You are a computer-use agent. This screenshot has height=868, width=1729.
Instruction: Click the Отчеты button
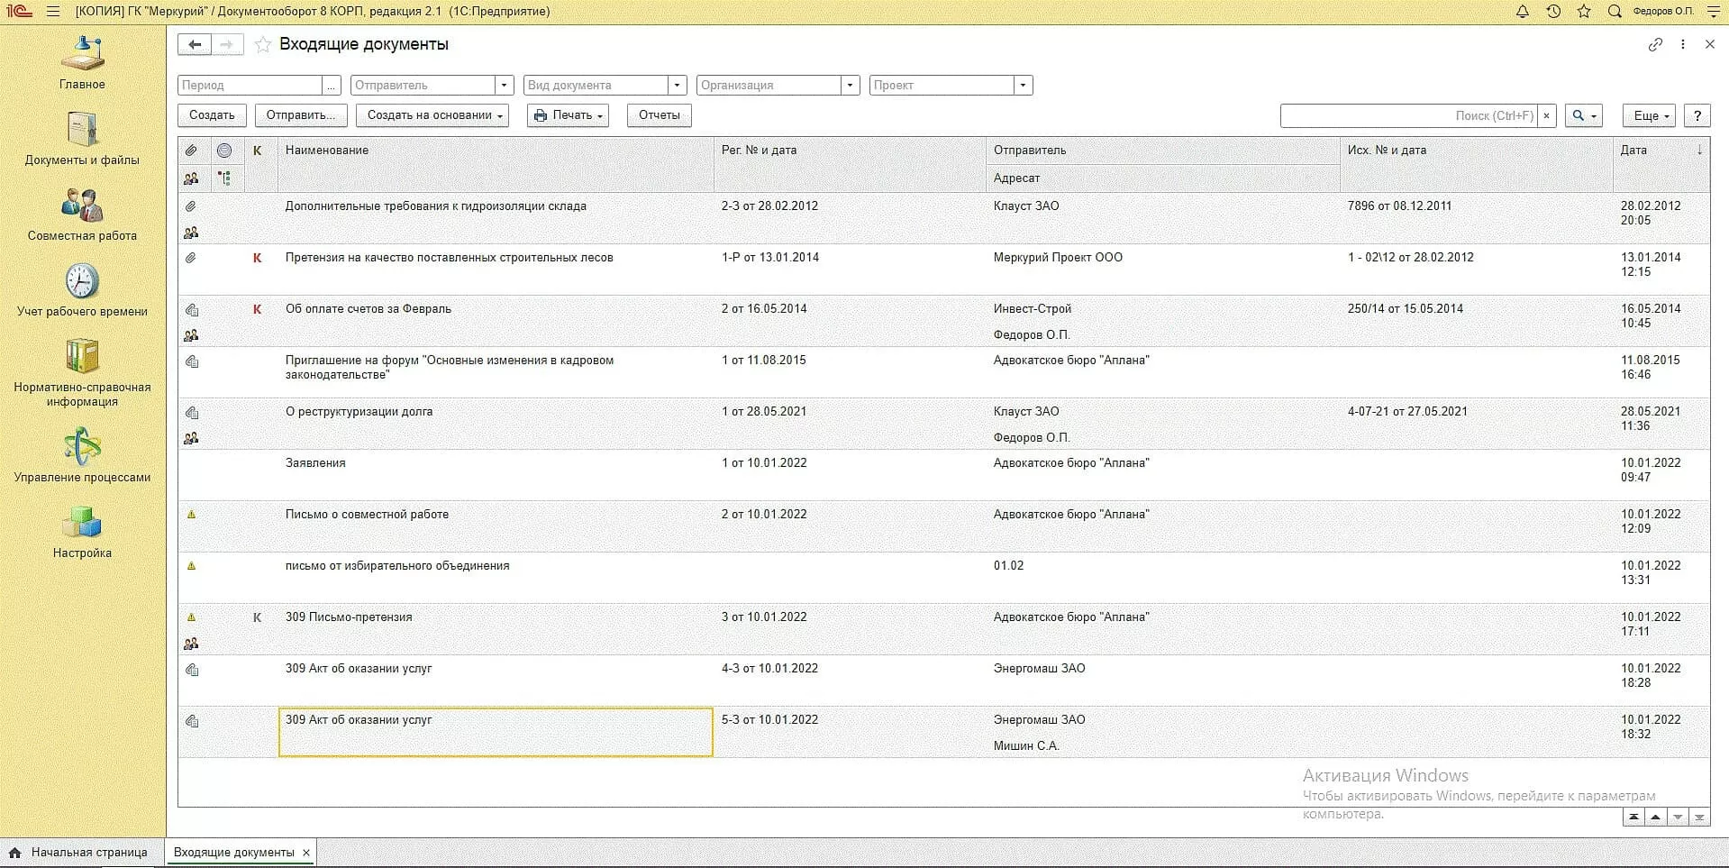[x=659, y=115]
